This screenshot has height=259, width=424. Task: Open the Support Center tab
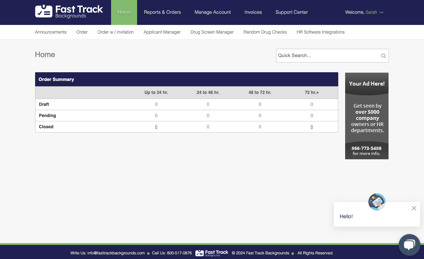[292, 12]
